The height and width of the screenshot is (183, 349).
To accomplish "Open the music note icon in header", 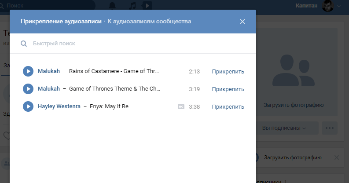I will point(132,6).
